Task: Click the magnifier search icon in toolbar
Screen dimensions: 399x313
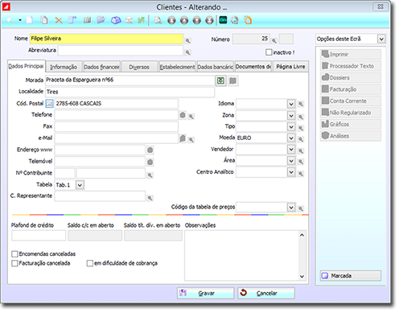Action: (10, 20)
